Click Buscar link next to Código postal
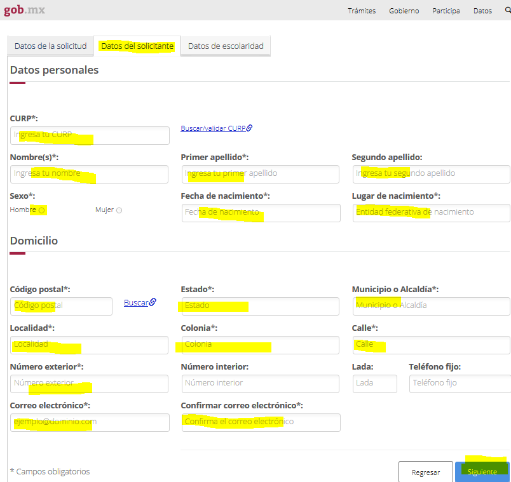 pyautogui.click(x=139, y=303)
